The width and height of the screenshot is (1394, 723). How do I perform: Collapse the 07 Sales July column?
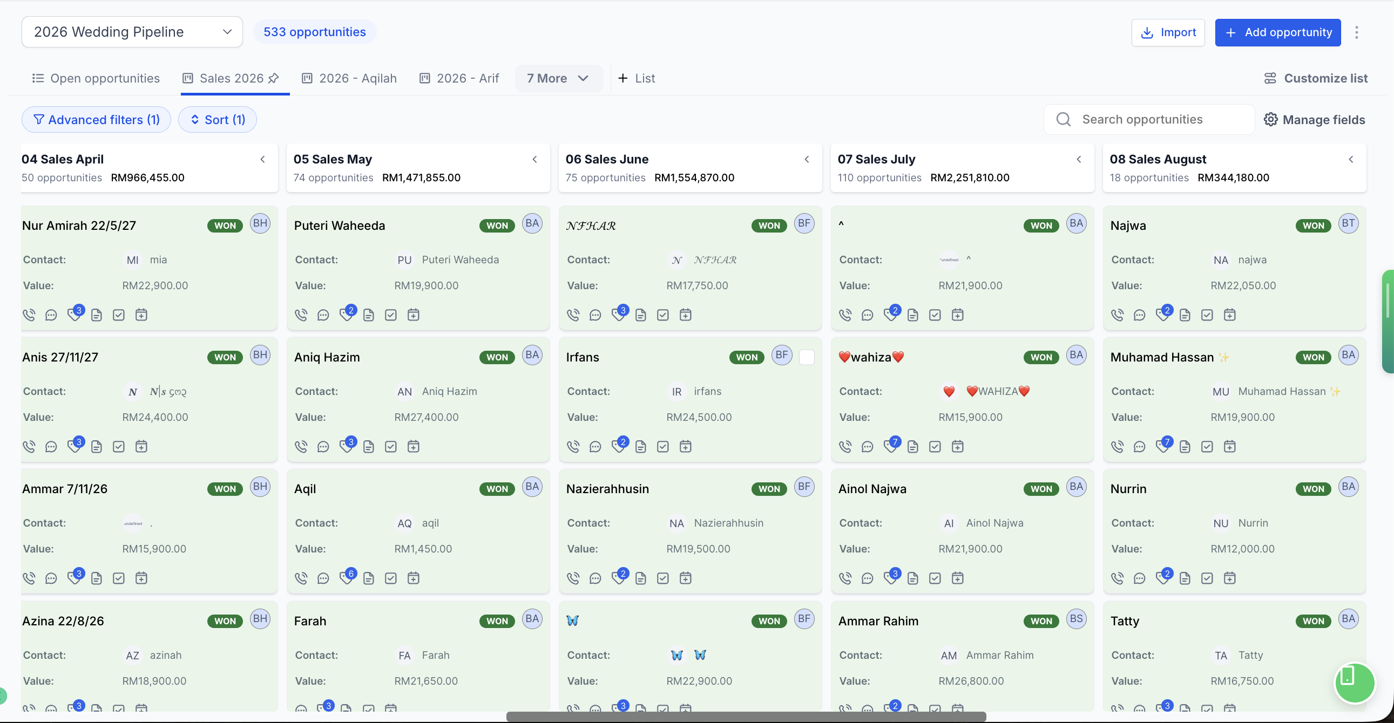click(x=1079, y=159)
